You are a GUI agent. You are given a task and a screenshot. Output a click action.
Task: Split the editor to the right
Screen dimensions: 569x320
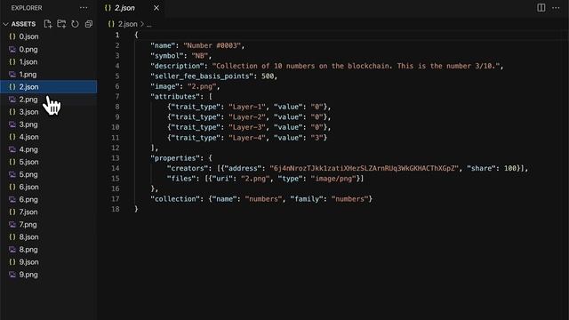point(541,8)
